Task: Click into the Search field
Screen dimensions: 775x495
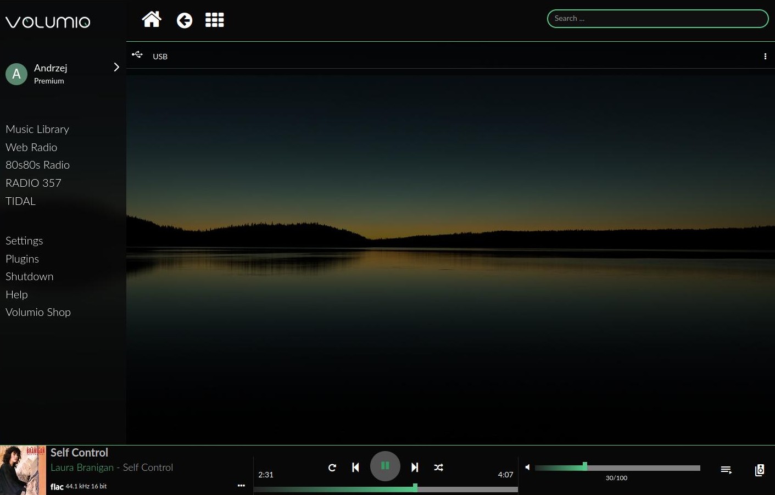Action: [x=657, y=19]
